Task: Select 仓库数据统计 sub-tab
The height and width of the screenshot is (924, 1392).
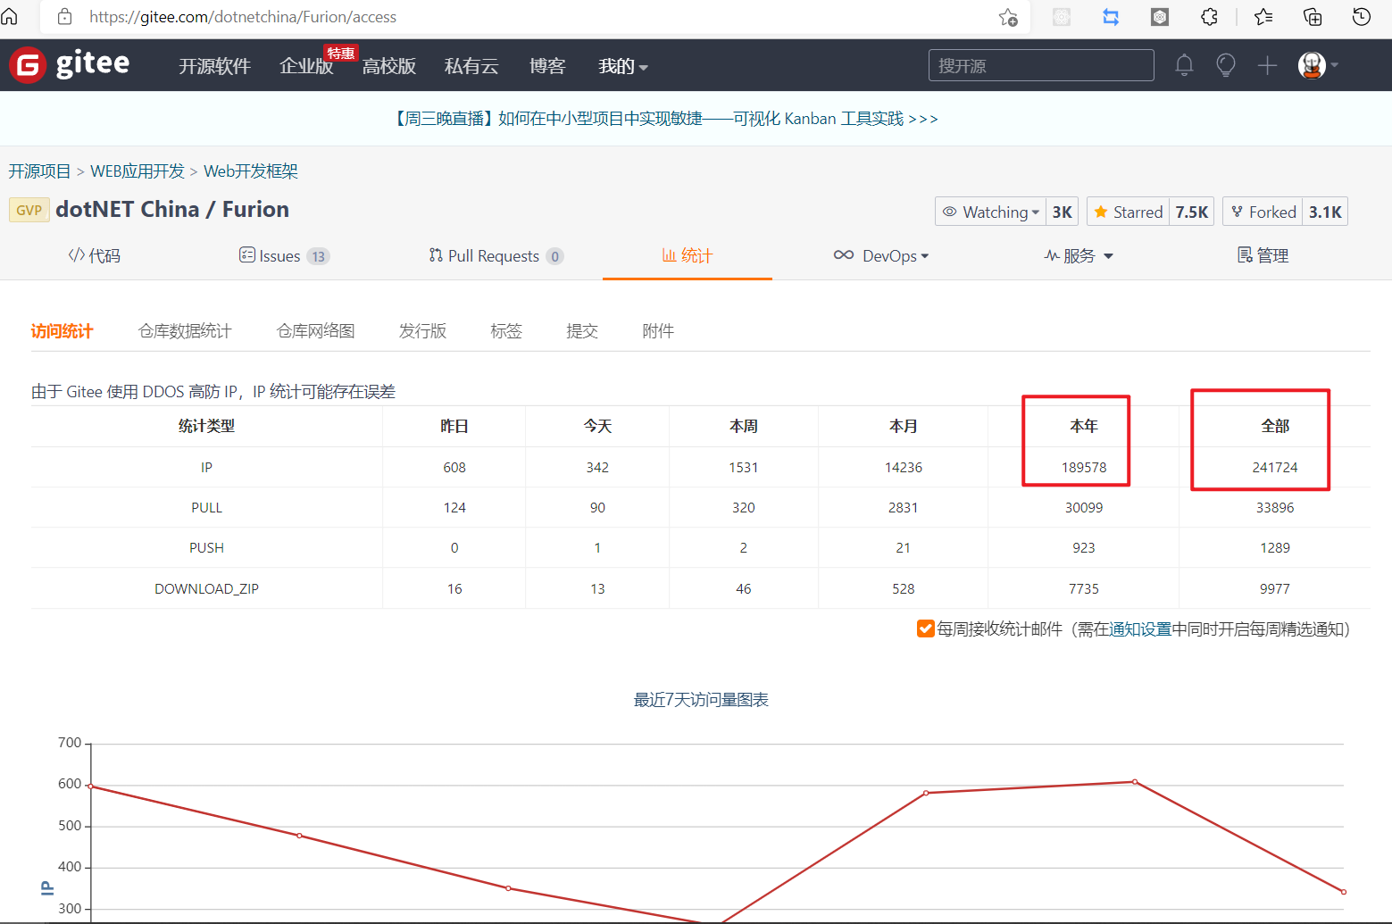Action: (x=185, y=331)
